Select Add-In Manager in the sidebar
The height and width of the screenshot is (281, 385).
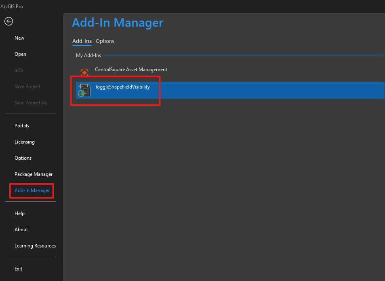tap(32, 190)
